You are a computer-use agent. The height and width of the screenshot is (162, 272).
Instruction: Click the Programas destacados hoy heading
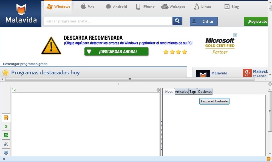click(x=46, y=73)
